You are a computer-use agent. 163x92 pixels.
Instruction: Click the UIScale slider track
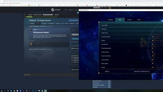point(158,67)
